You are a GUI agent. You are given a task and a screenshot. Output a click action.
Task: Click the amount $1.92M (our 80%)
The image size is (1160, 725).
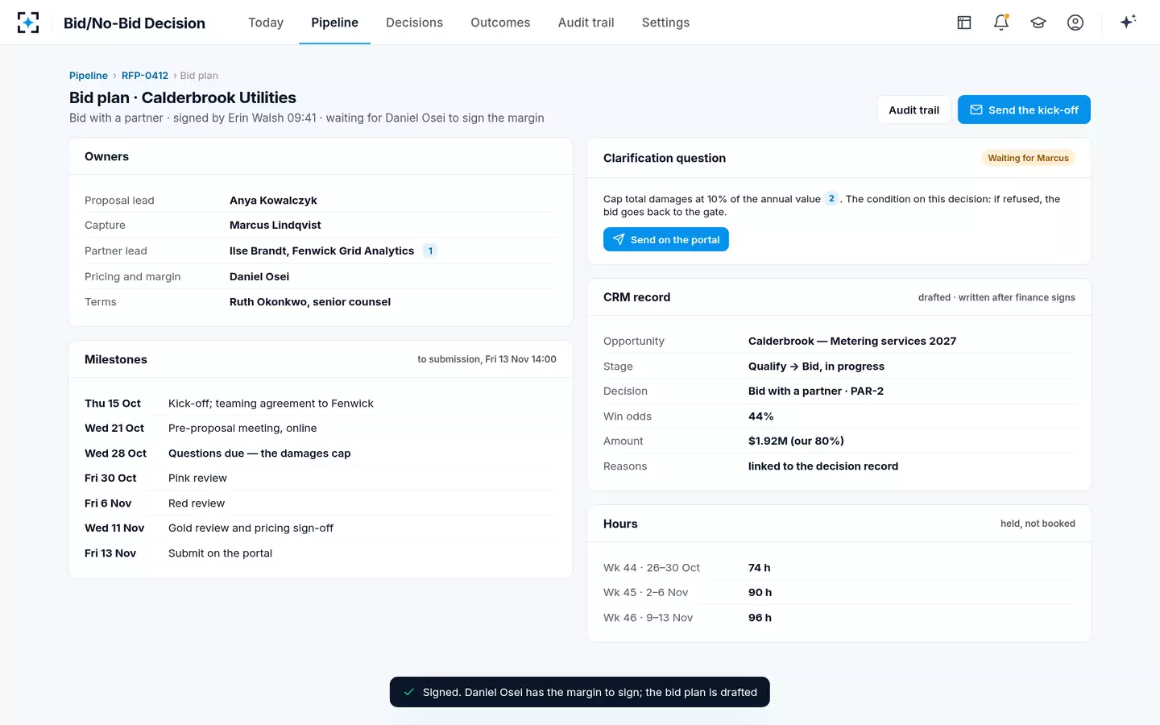click(796, 441)
